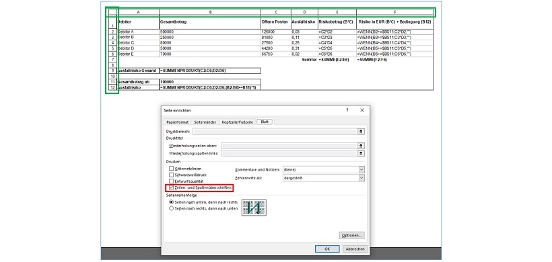Click the Offene Posten header cell
Screen dimensions: 552x262
tap(276, 22)
